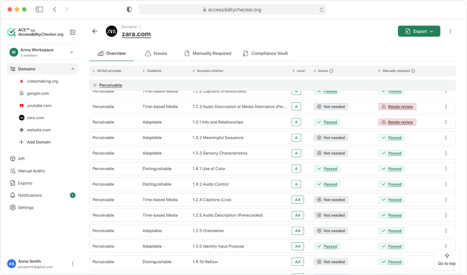Click Not needed badge for 1.3.2 Meaningful Sequence
The image size is (467, 275).
(331, 137)
